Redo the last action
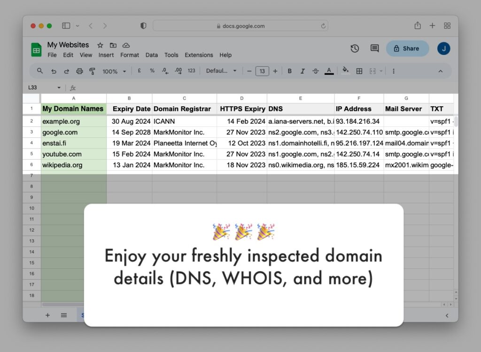Image resolution: width=481 pixels, height=352 pixels. [x=67, y=71]
